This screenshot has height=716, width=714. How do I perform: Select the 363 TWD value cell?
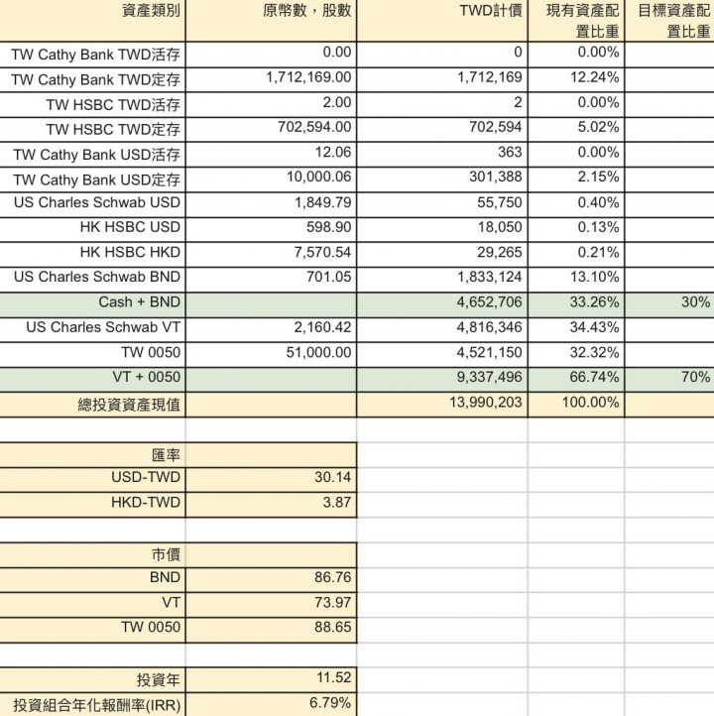[442, 155]
